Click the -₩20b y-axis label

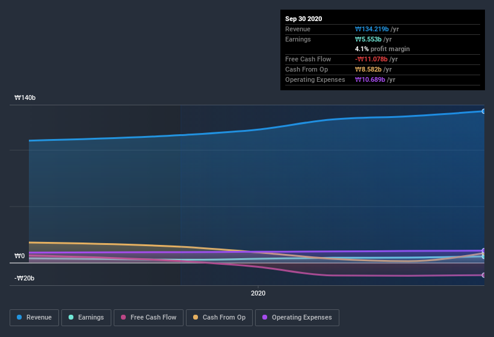(x=24, y=278)
